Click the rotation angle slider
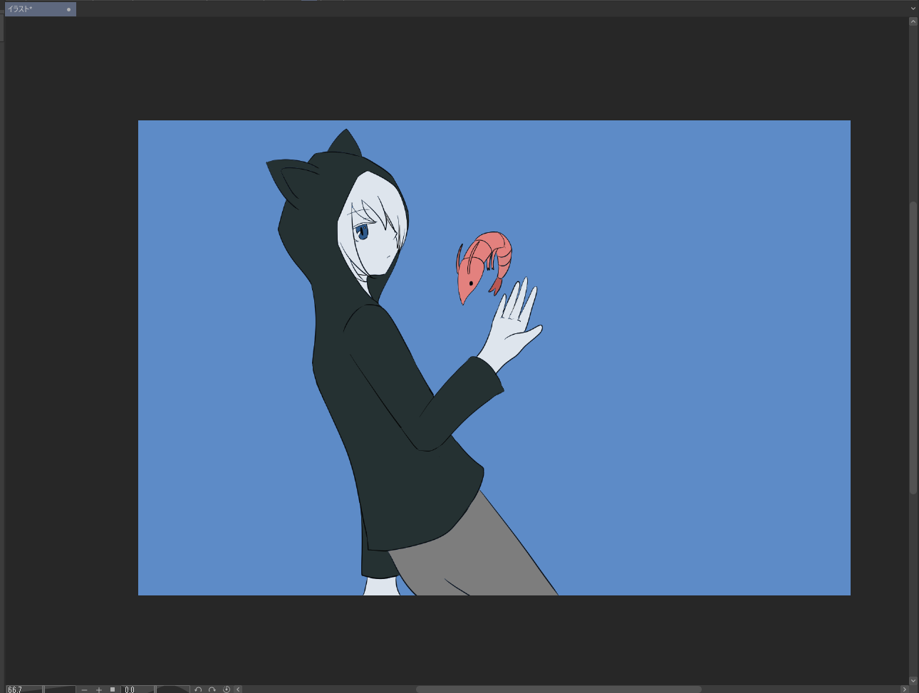This screenshot has width=919, height=693. point(172,689)
